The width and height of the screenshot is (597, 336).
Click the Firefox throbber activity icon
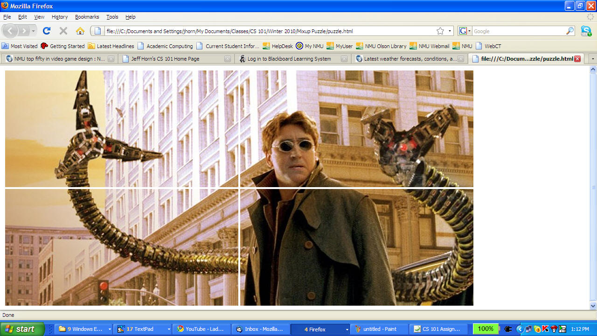pyautogui.click(x=590, y=17)
